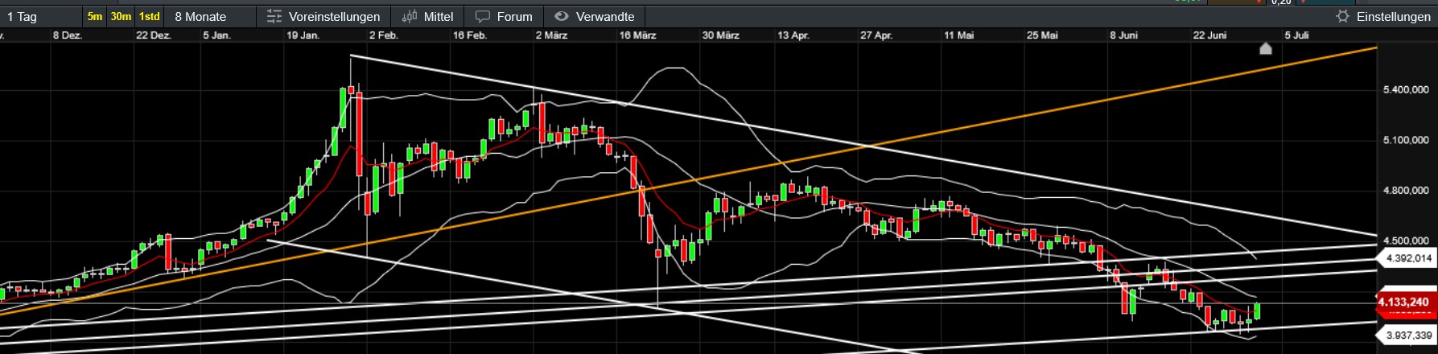Switch to the 30m interval

click(121, 16)
